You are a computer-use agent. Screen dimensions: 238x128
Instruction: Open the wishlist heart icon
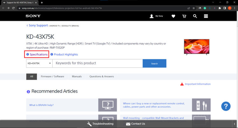point(173,16)
